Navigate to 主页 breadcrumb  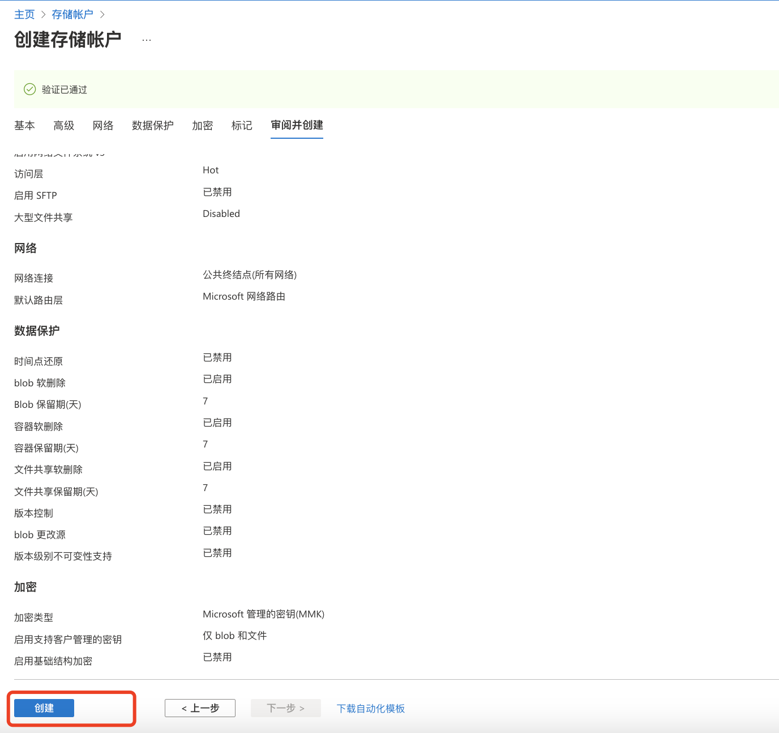[x=24, y=15]
